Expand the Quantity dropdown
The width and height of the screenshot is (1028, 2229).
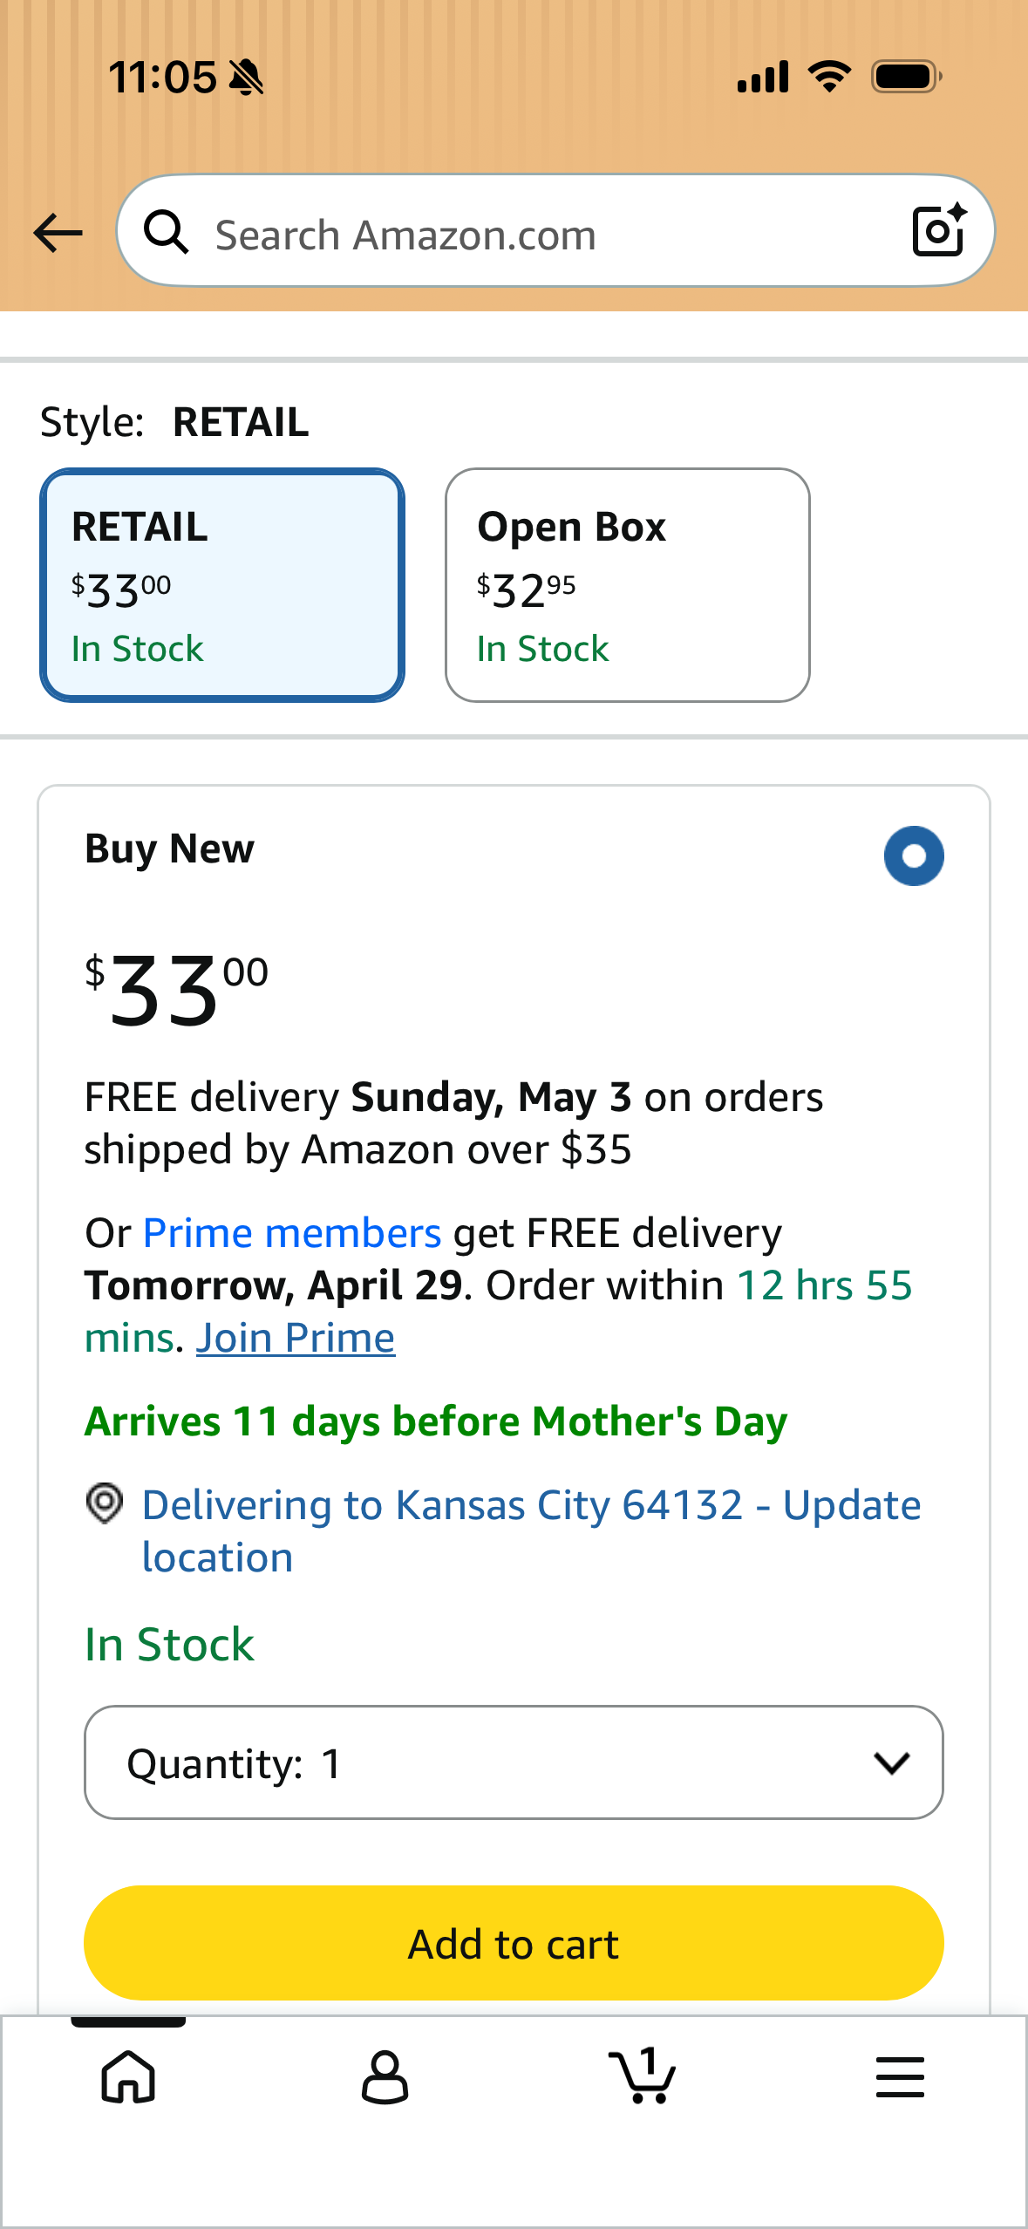pyautogui.click(x=514, y=1762)
